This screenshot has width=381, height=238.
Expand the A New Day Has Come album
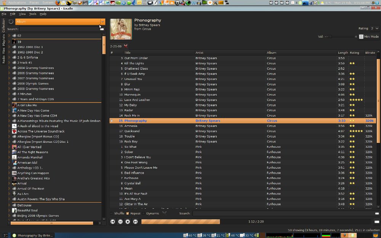point(9,110)
